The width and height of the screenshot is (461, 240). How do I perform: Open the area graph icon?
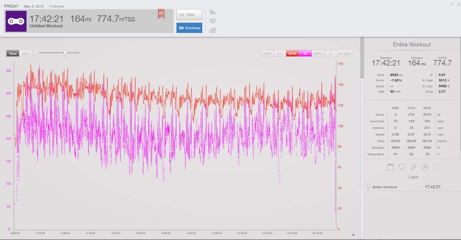(x=213, y=30)
